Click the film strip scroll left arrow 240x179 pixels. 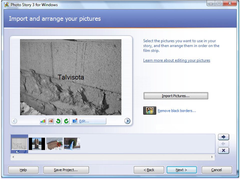13,157
